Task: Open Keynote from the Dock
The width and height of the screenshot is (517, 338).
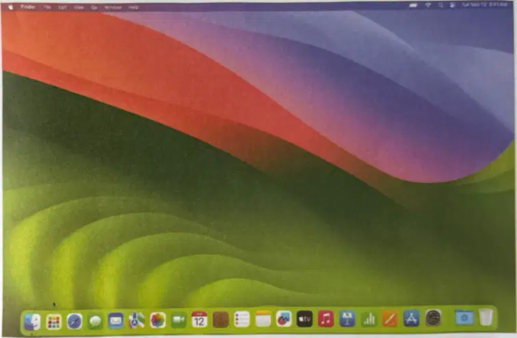Action: point(347,319)
